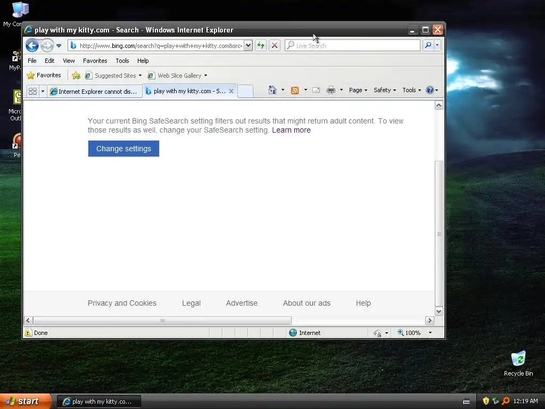Screen dimensions: 545x409
Task: Open recent pages dropdown beside Forward
Action: pyautogui.click(x=59, y=46)
